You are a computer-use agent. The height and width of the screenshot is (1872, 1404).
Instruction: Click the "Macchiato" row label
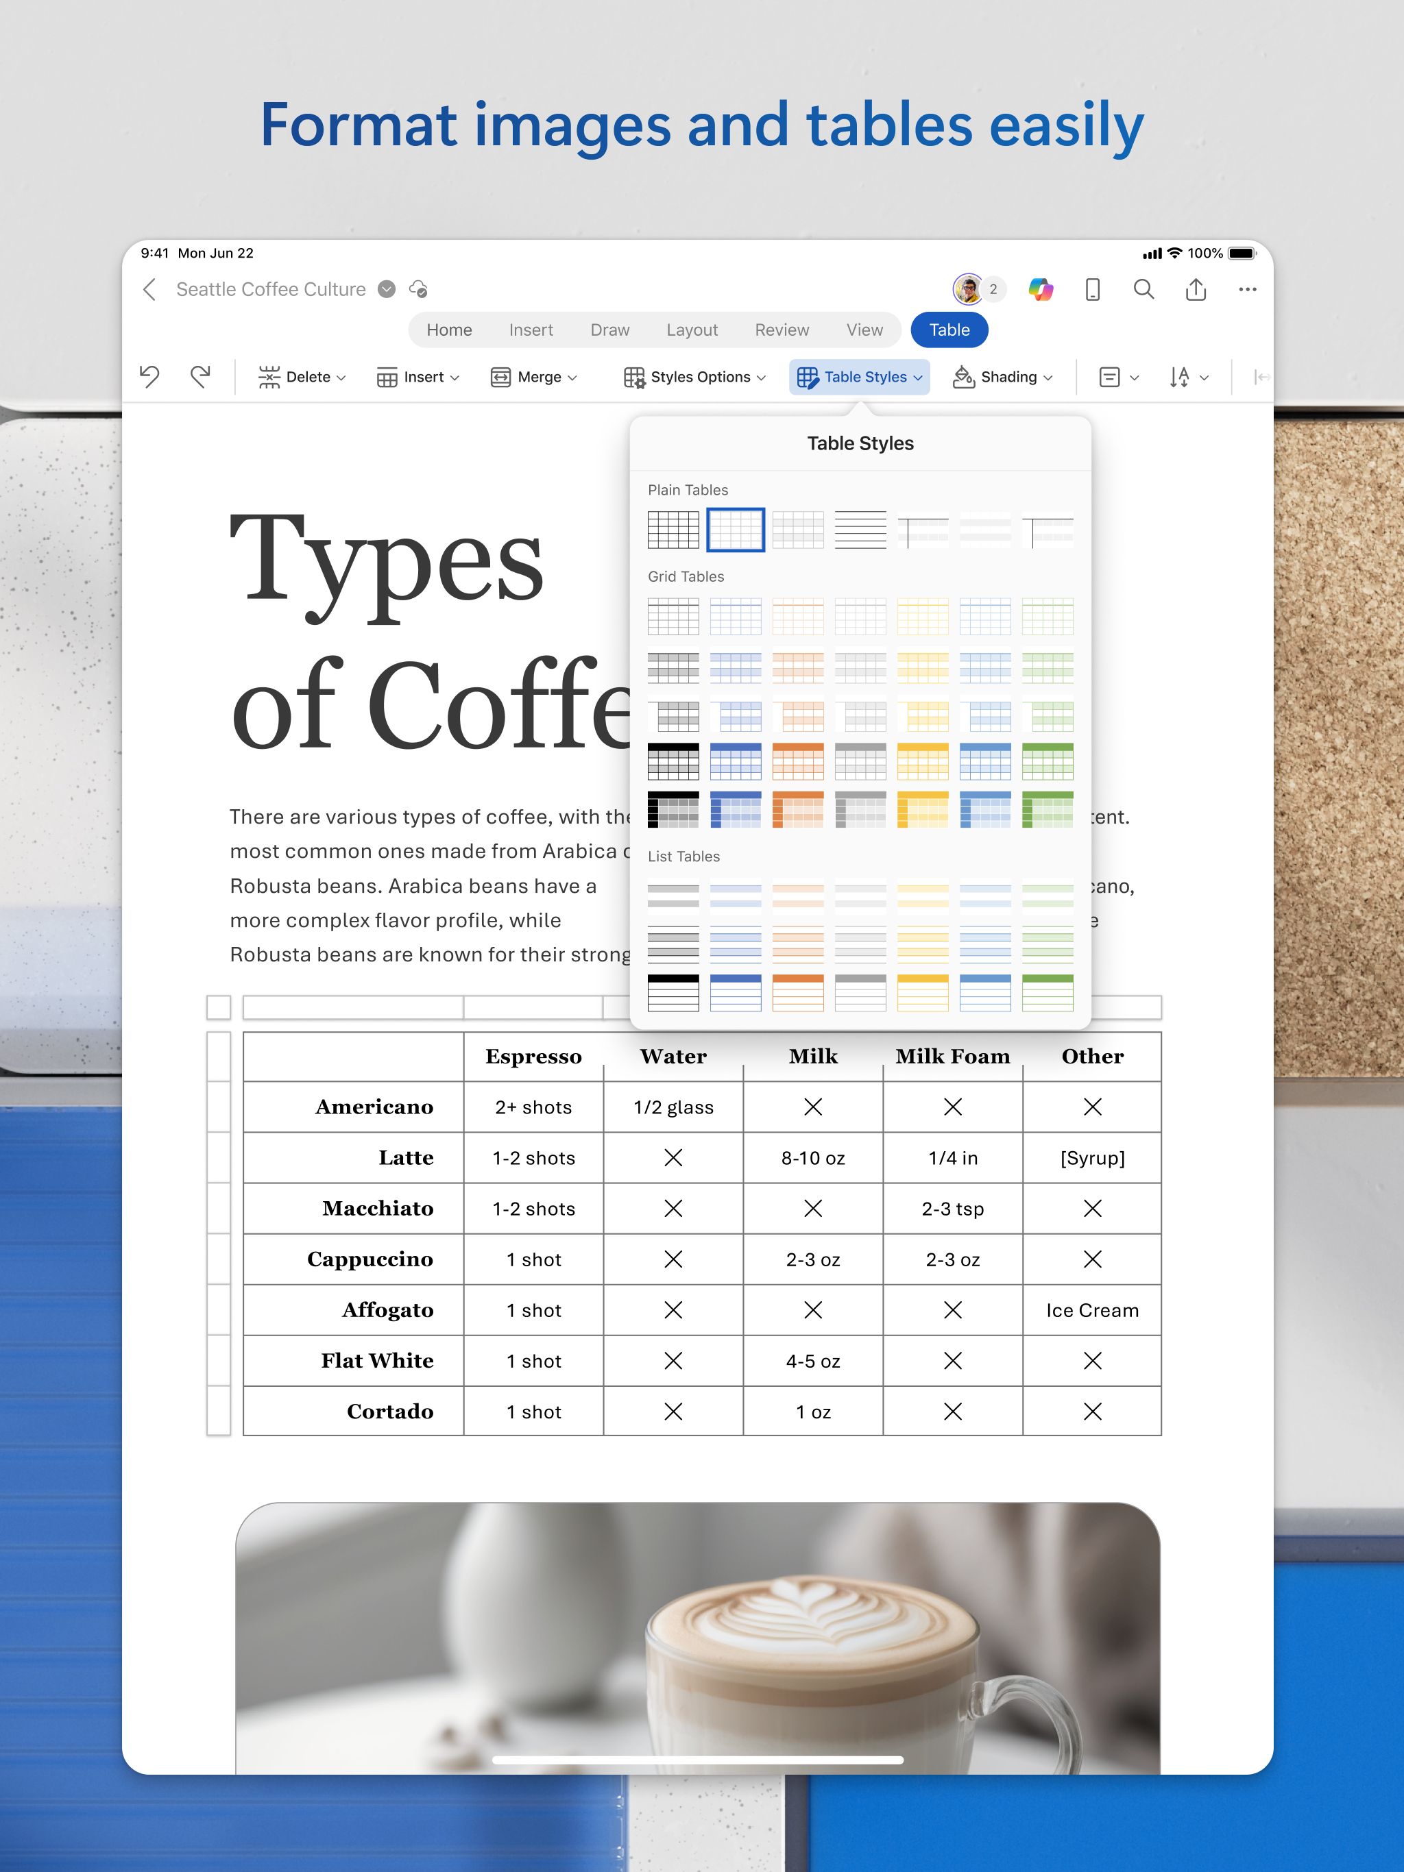coord(378,1209)
